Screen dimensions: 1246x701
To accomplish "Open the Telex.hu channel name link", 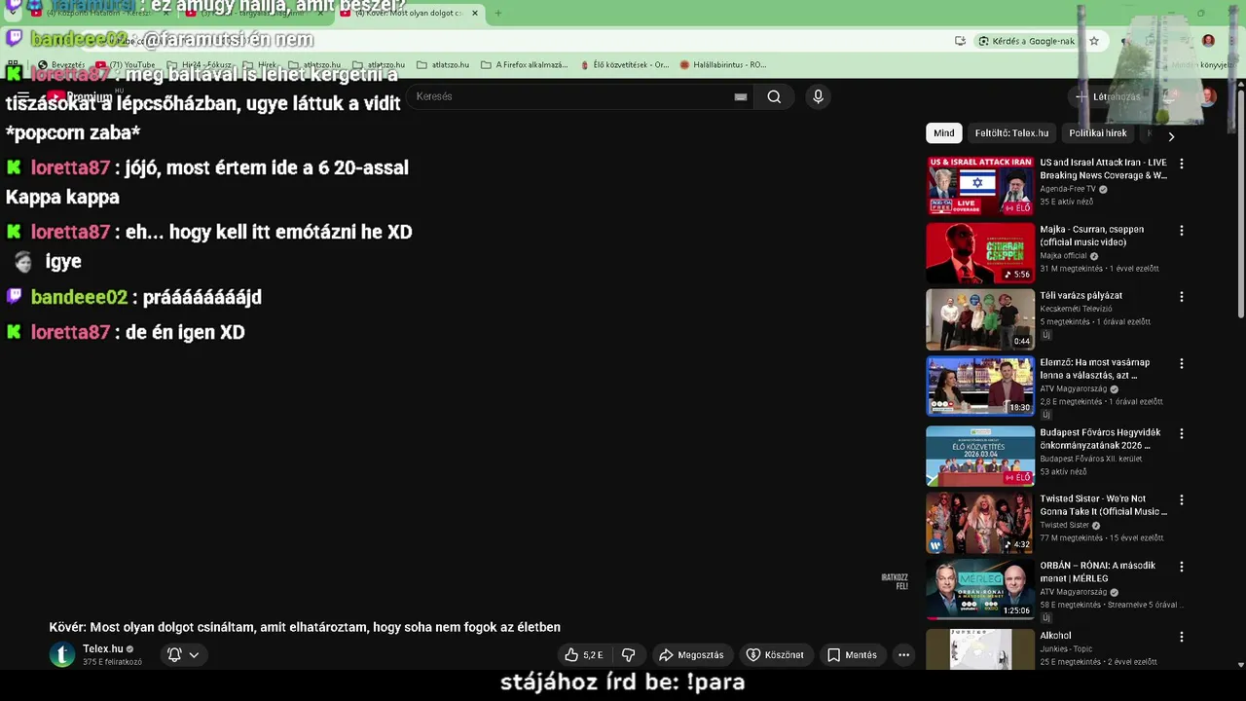I will tap(102, 648).
